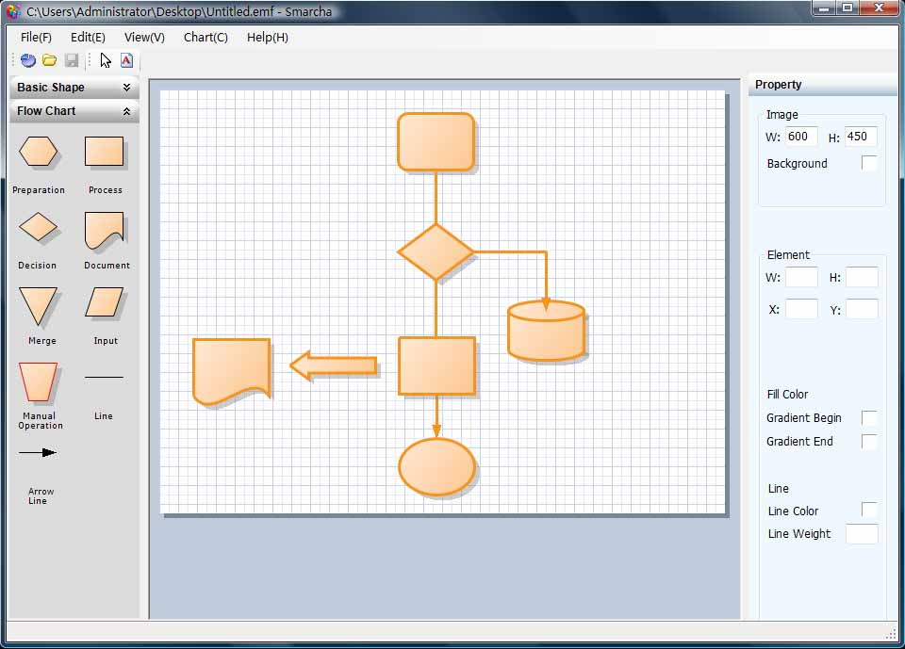The height and width of the screenshot is (649, 905).
Task: Click the Basic Shape panel header text
Action: pos(51,87)
